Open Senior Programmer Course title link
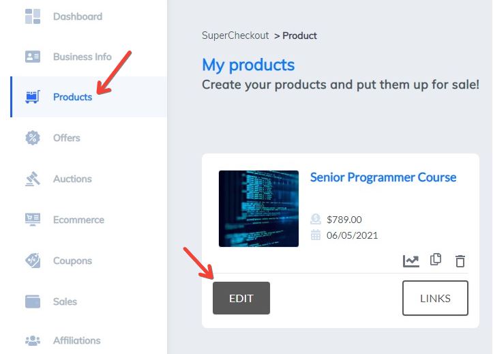Screen dimensions: 493x354 coord(383,177)
